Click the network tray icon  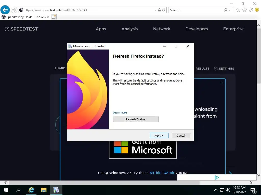[x=222, y=190]
